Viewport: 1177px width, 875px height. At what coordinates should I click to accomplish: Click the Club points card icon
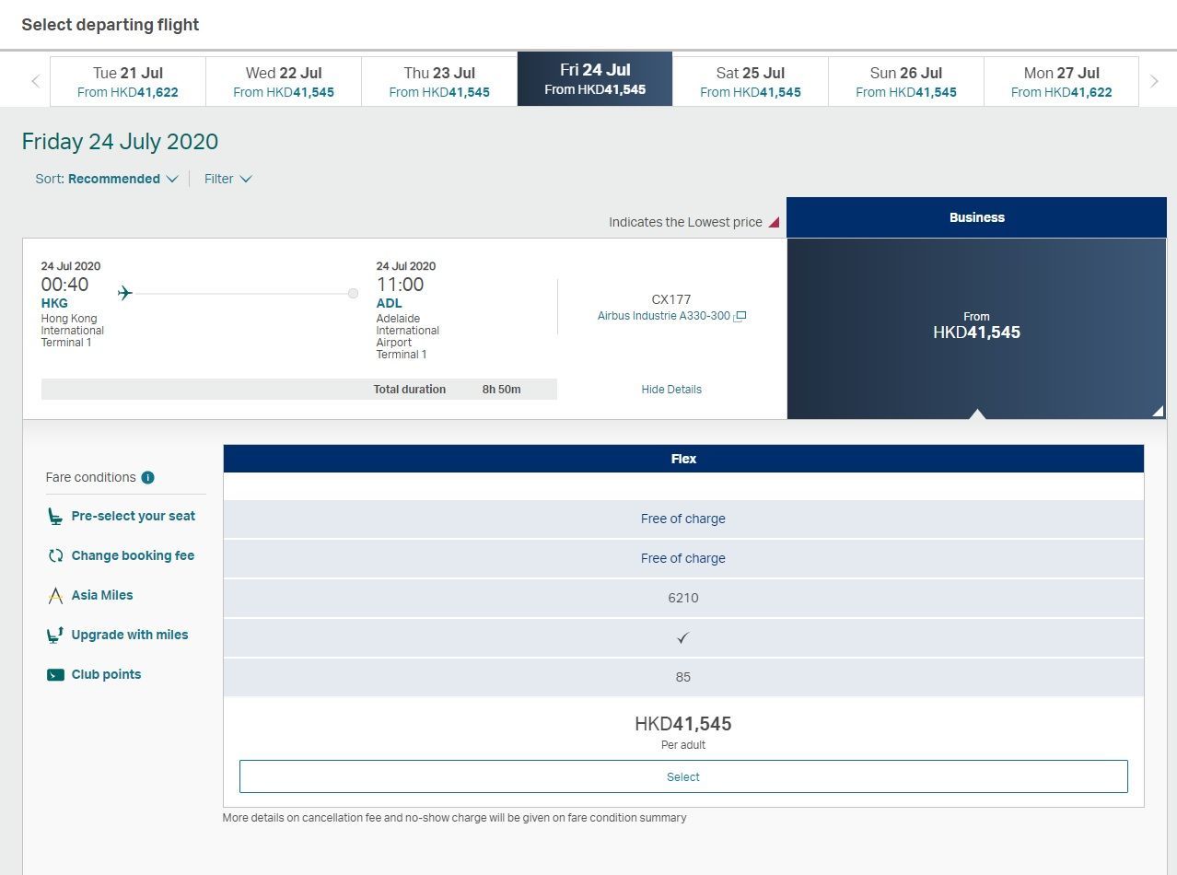click(55, 674)
